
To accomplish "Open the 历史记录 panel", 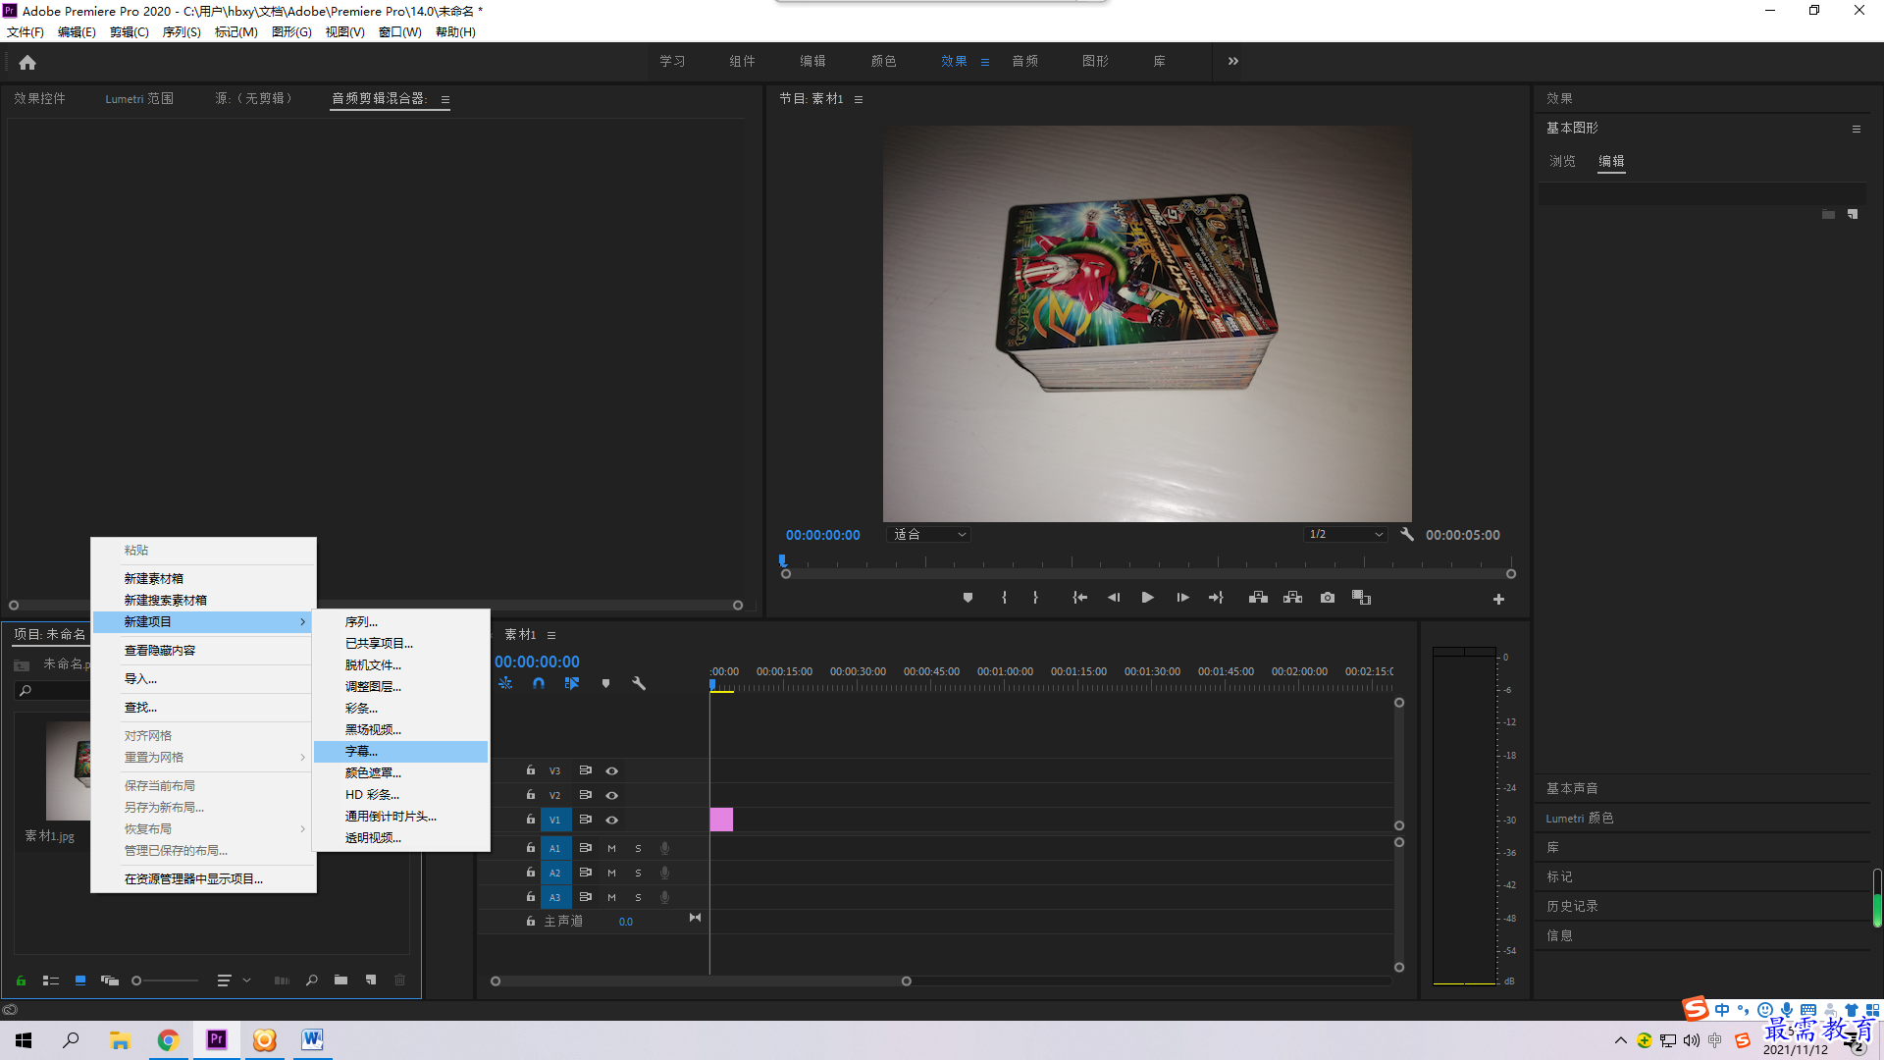I will 1572,906.
